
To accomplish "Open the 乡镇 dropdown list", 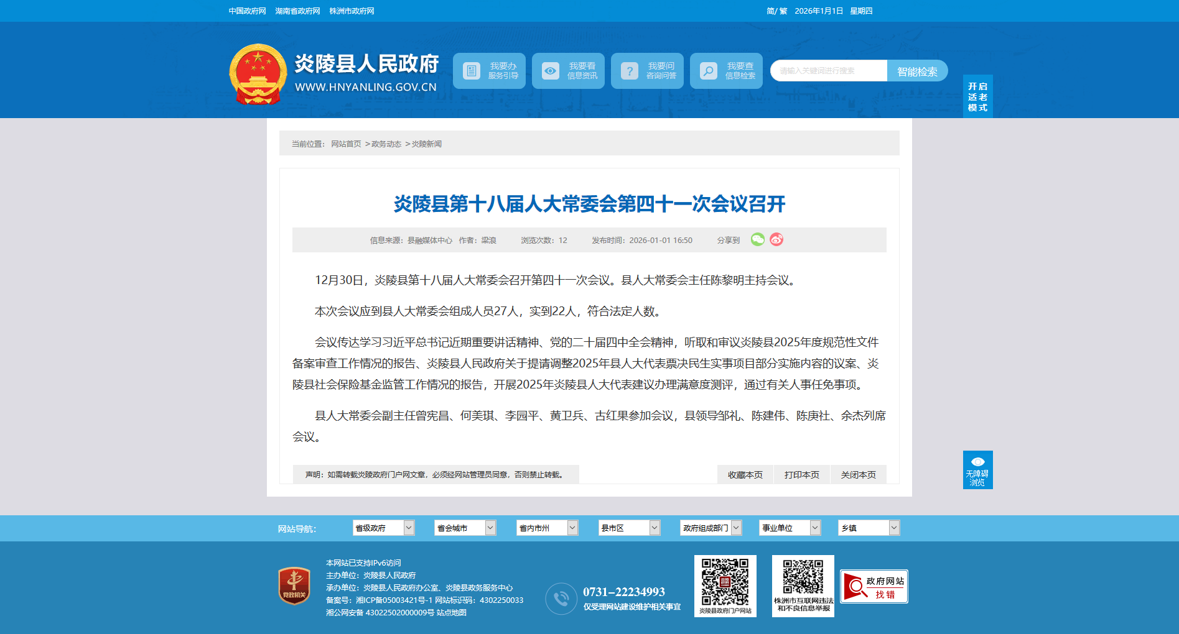I will coord(869,528).
